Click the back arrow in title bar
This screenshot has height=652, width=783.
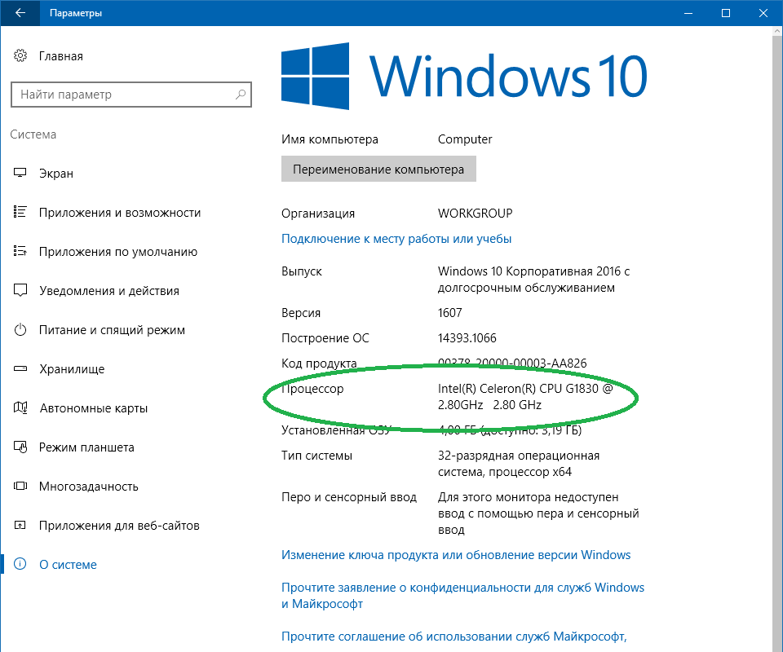coord(20,13)
